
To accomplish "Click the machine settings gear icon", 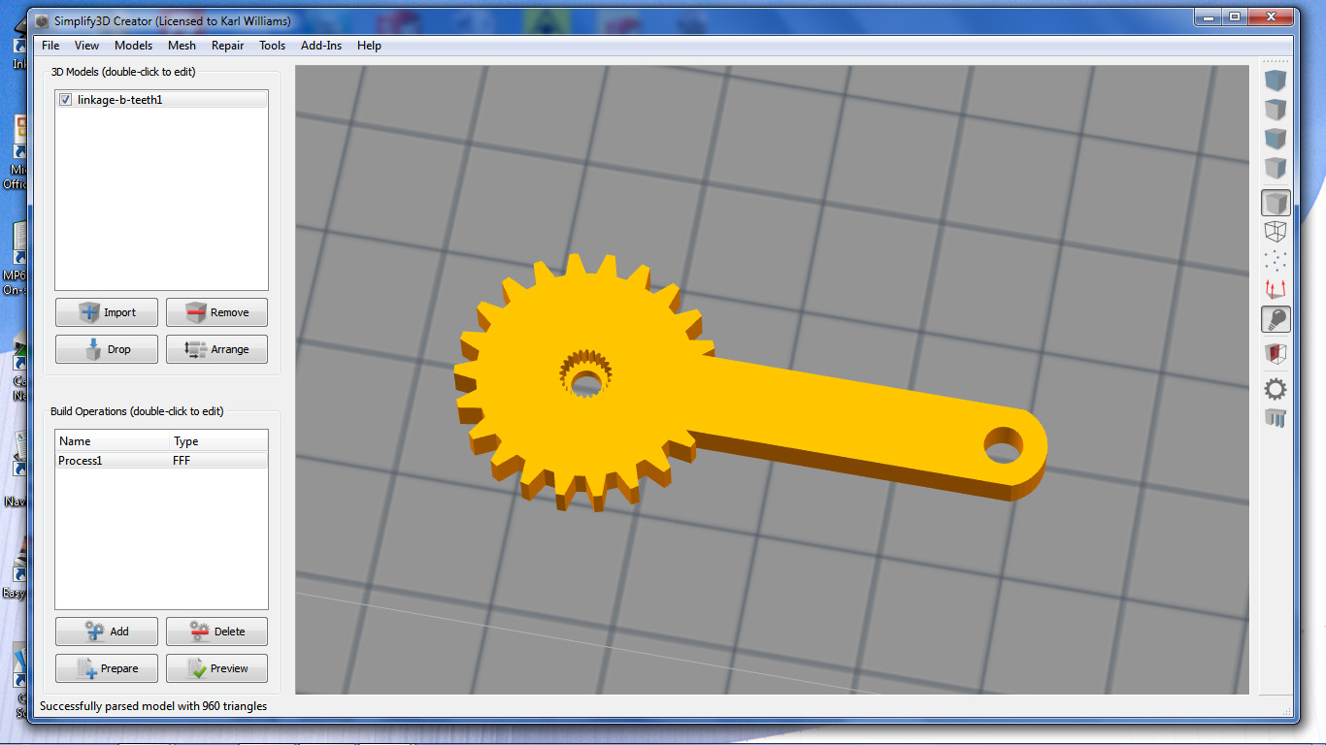I will (x=1275, y=388).
